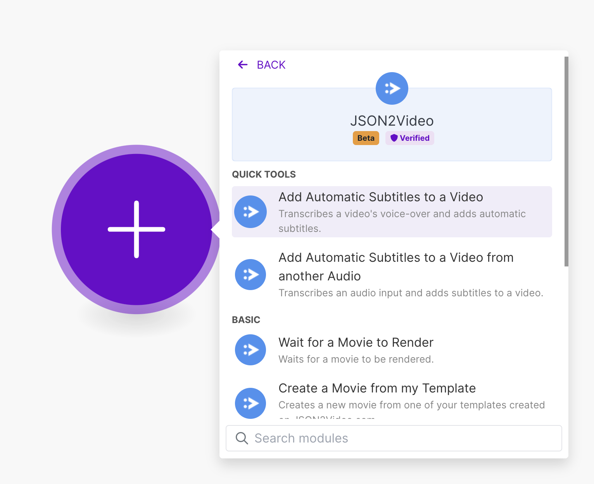Click the JSON2Video app title text

pos(392,121)
